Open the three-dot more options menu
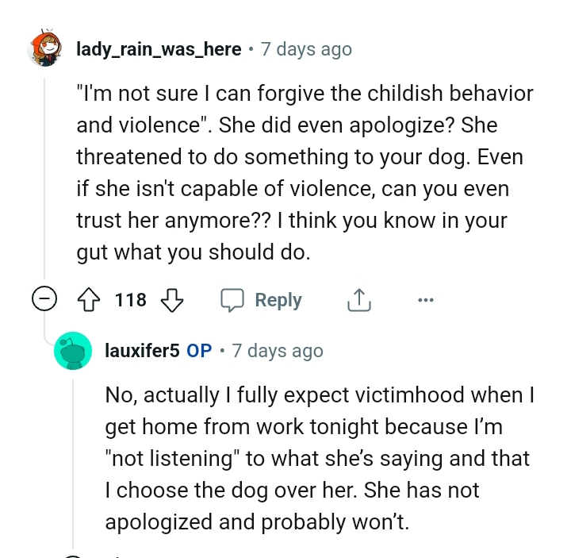Image resolution: width=571 pixels, height=558 pixels. coord(425,300)
